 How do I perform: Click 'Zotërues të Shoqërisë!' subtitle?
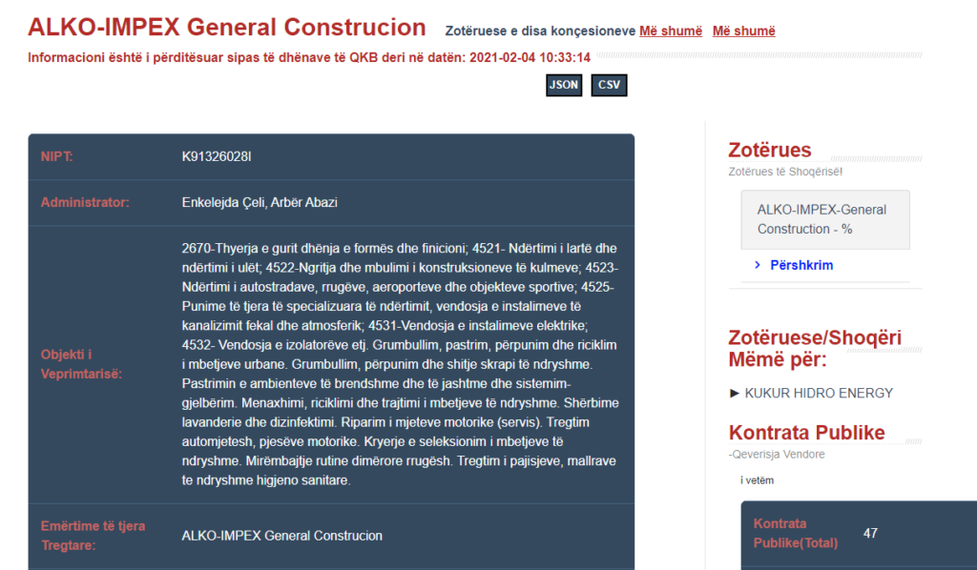pos(785,172)
